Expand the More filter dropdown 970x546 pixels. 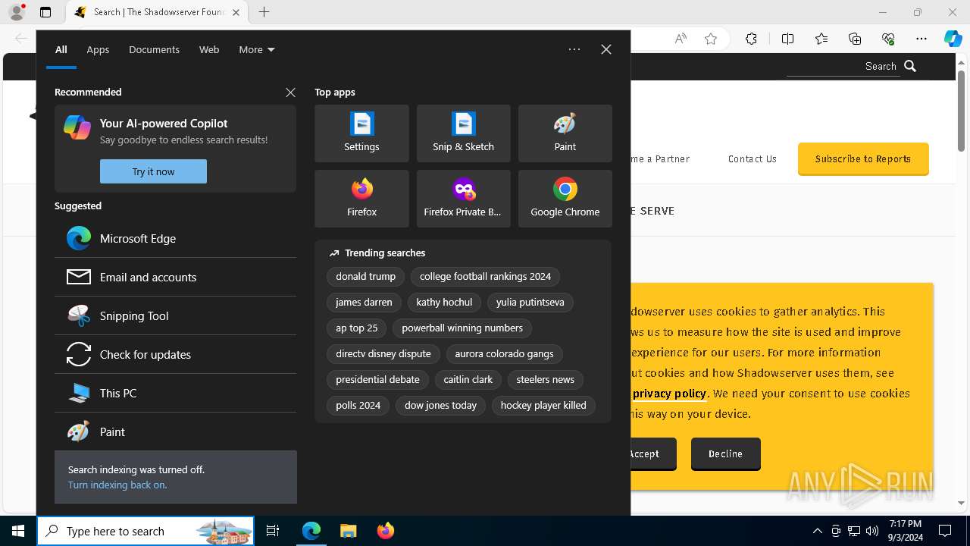257,49
